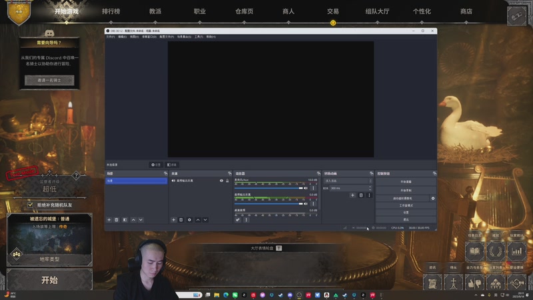This screenshot has height=300, width=533.
Task: Open the 视图(V) menu in OBS
Action: click(135, 37)
